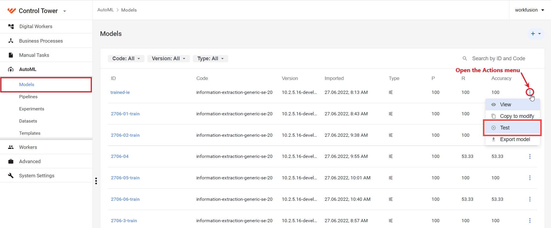Click the Type column header
The width and height of the screenshot is (551, 228).
pos(394,78)
